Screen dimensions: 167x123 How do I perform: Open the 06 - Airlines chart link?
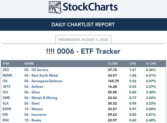[x=34, y=87]
